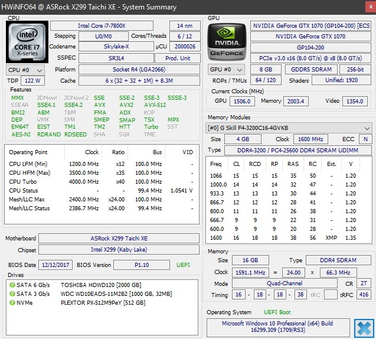Click the green UEFI Boot label
This screenshot has width=376, height=339.
[x=277, y=312]
